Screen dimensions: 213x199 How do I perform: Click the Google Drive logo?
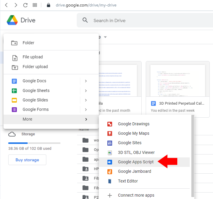point(12,20)
